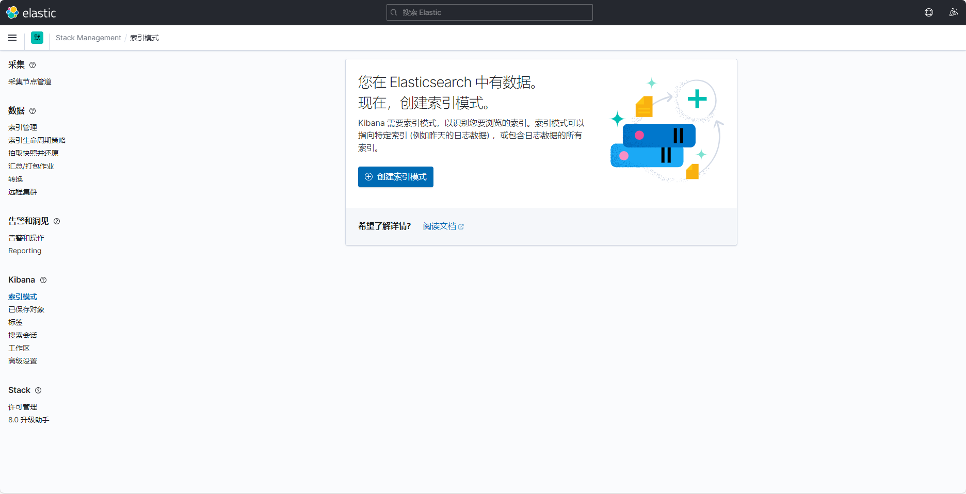Click the external link icon after 阅读文档
966x494 pixels.
coord(461,227)
